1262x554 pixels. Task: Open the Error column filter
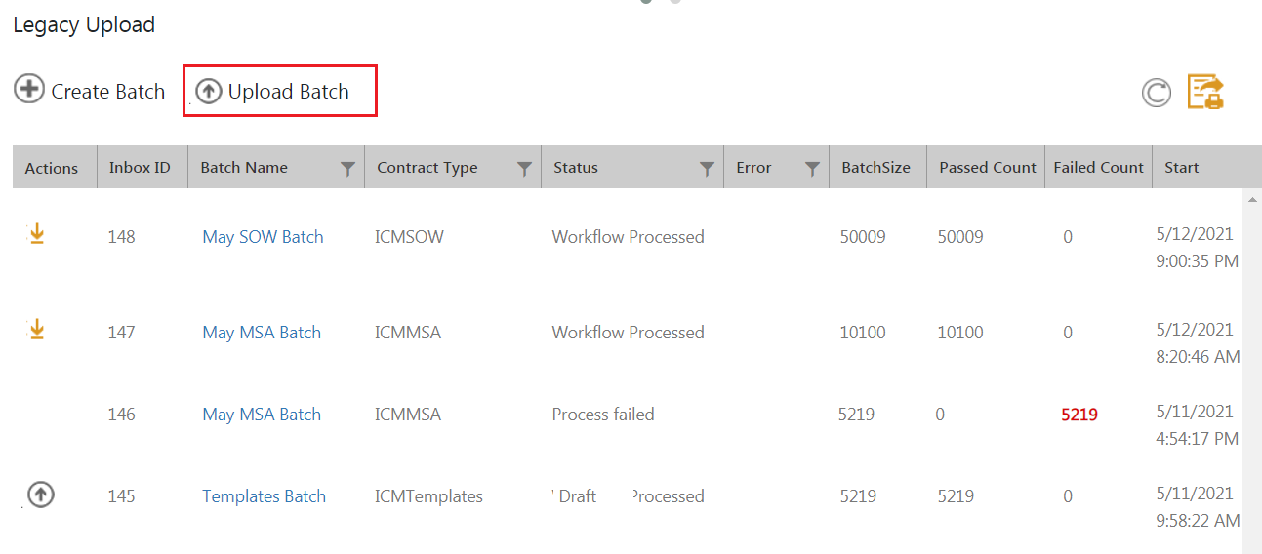812,169
